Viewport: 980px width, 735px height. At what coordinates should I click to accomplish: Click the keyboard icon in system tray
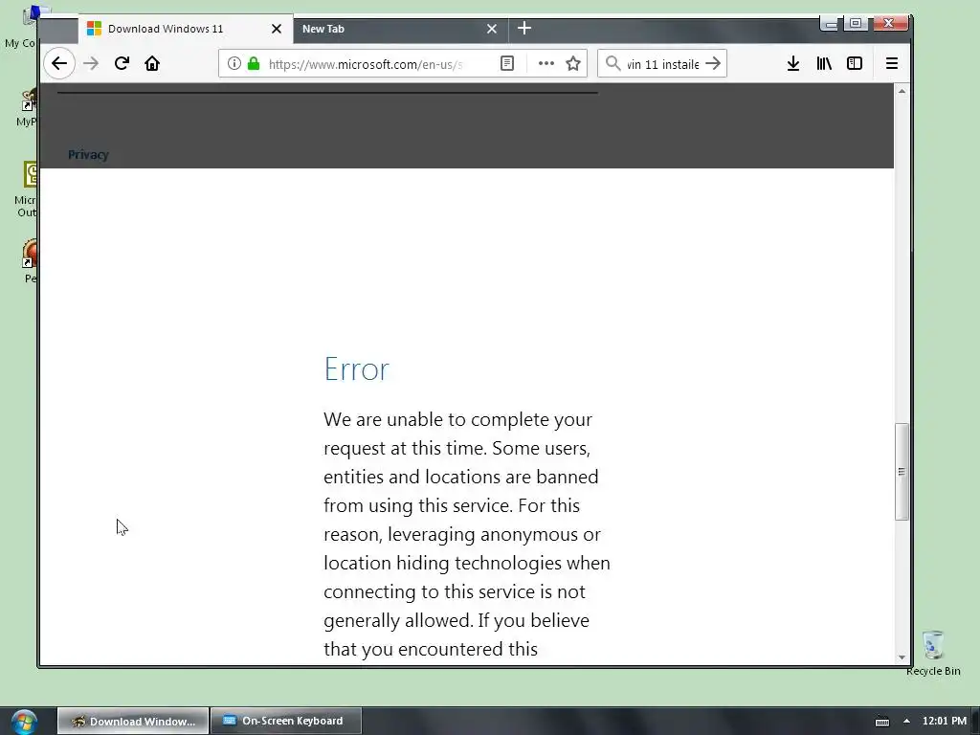click(x=881, y=722)
